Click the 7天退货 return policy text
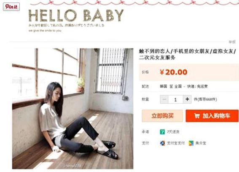 [173, 132]
